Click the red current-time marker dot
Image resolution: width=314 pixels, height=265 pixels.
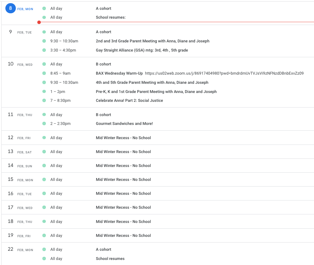point(39,22)
